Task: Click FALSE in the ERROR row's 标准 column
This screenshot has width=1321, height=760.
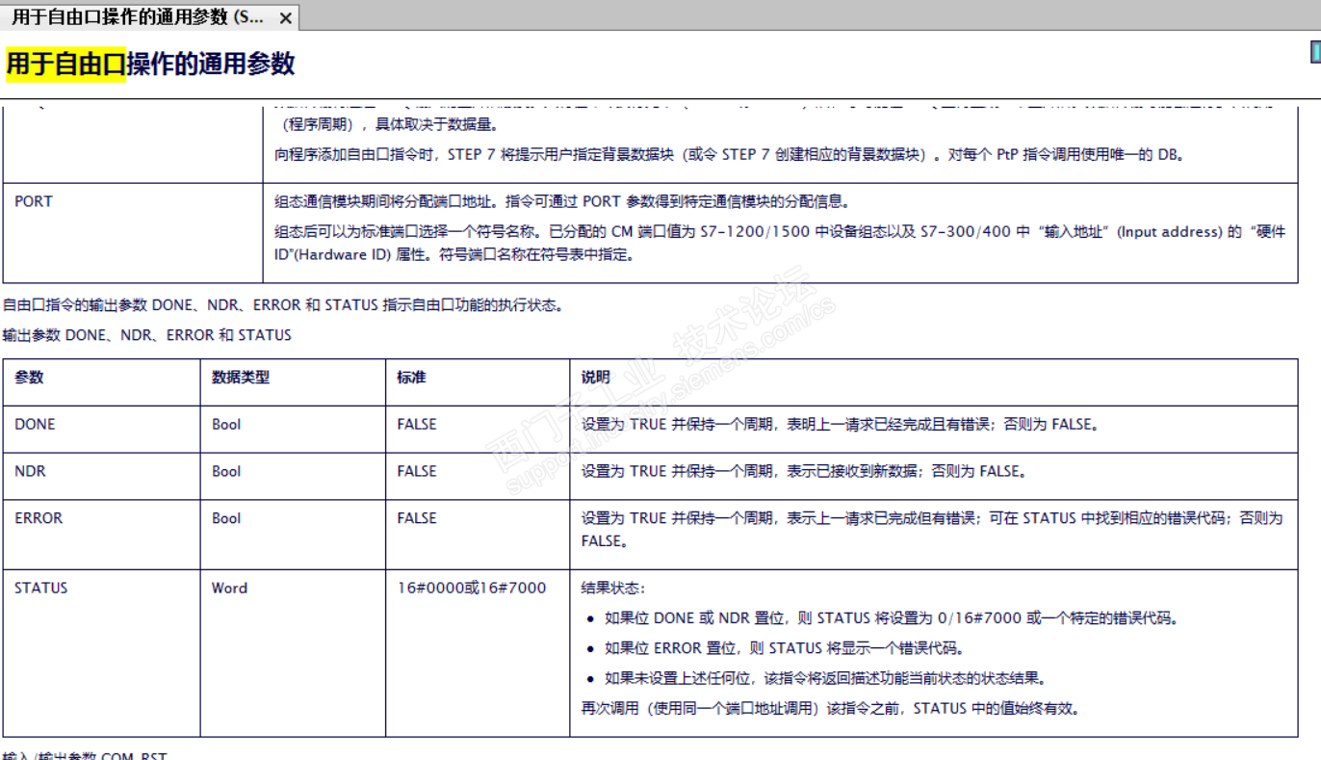Action: click(x=417, y=518)
